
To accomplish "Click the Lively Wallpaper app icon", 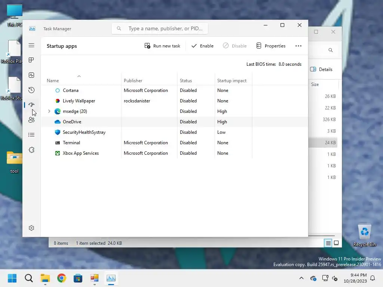I will pyautogui.click(x=57, y=101).
